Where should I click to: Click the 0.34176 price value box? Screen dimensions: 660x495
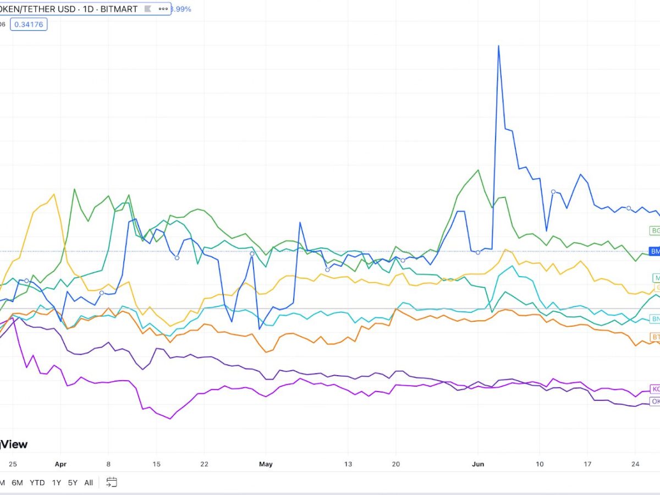click(x=31, y=24)
